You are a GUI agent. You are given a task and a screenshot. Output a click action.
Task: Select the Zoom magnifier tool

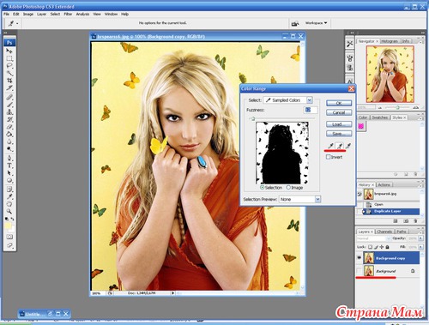point(9,212)
